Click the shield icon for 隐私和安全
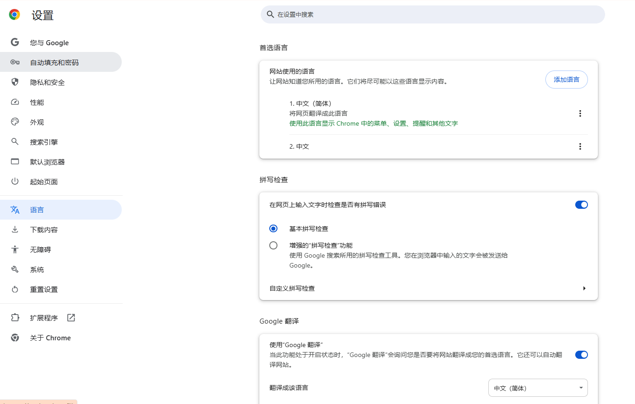635x404 pixels. [x=15, y=82]
